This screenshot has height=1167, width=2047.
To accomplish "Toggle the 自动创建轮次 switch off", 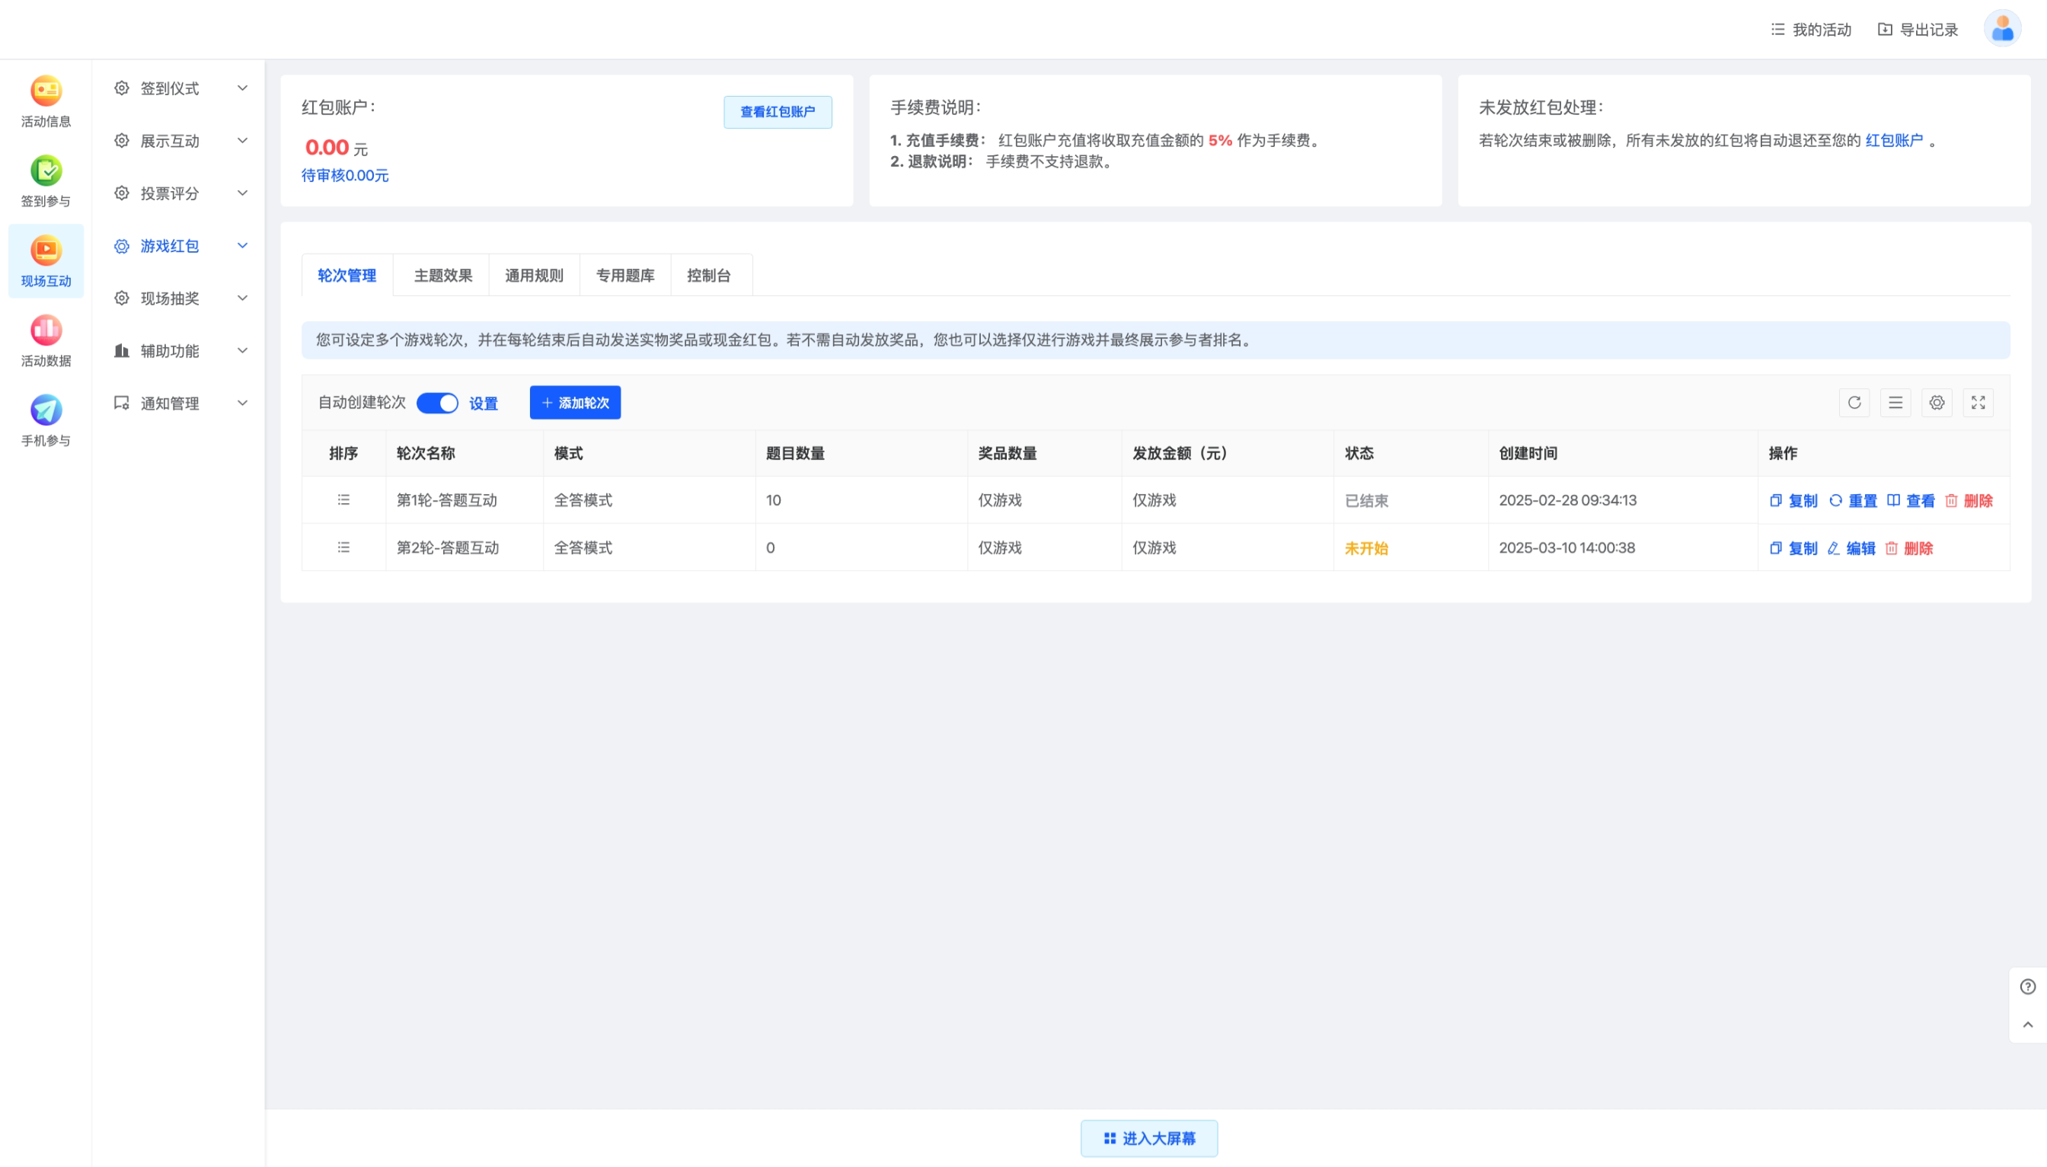I will [x=438, y=403].
